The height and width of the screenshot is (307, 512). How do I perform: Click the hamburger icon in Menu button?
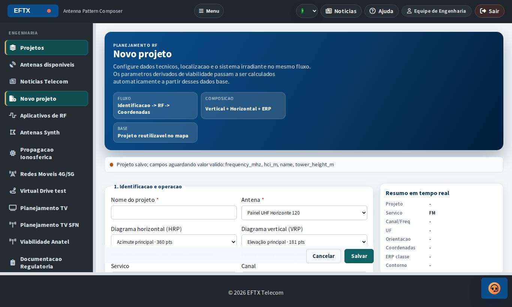point(201,11)
